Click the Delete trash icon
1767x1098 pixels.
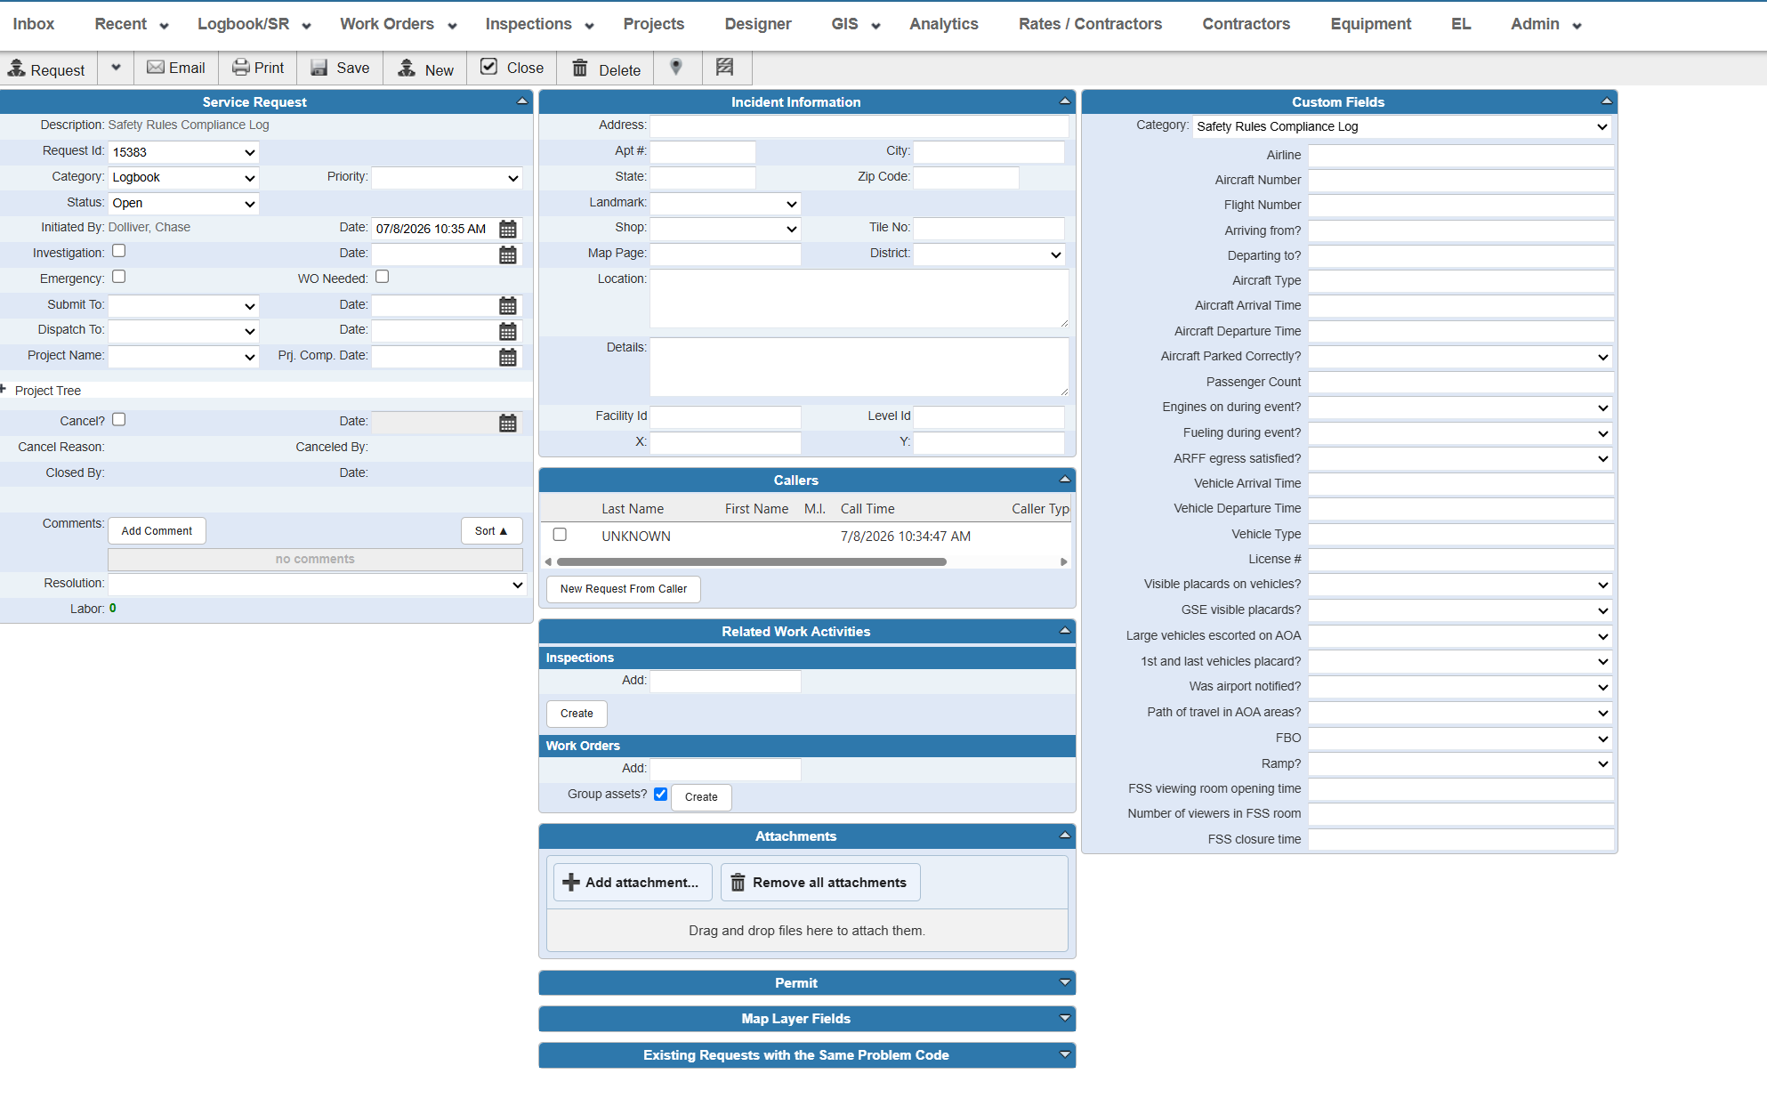tap(580, 68)
